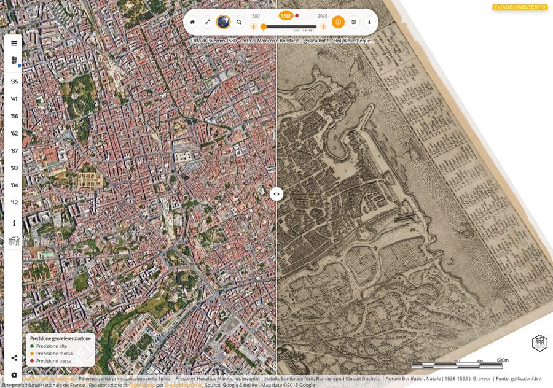Click the 'Precisione bassa' legend entry
This screenshot has width=553, height=388.
(x=50, y=361)
